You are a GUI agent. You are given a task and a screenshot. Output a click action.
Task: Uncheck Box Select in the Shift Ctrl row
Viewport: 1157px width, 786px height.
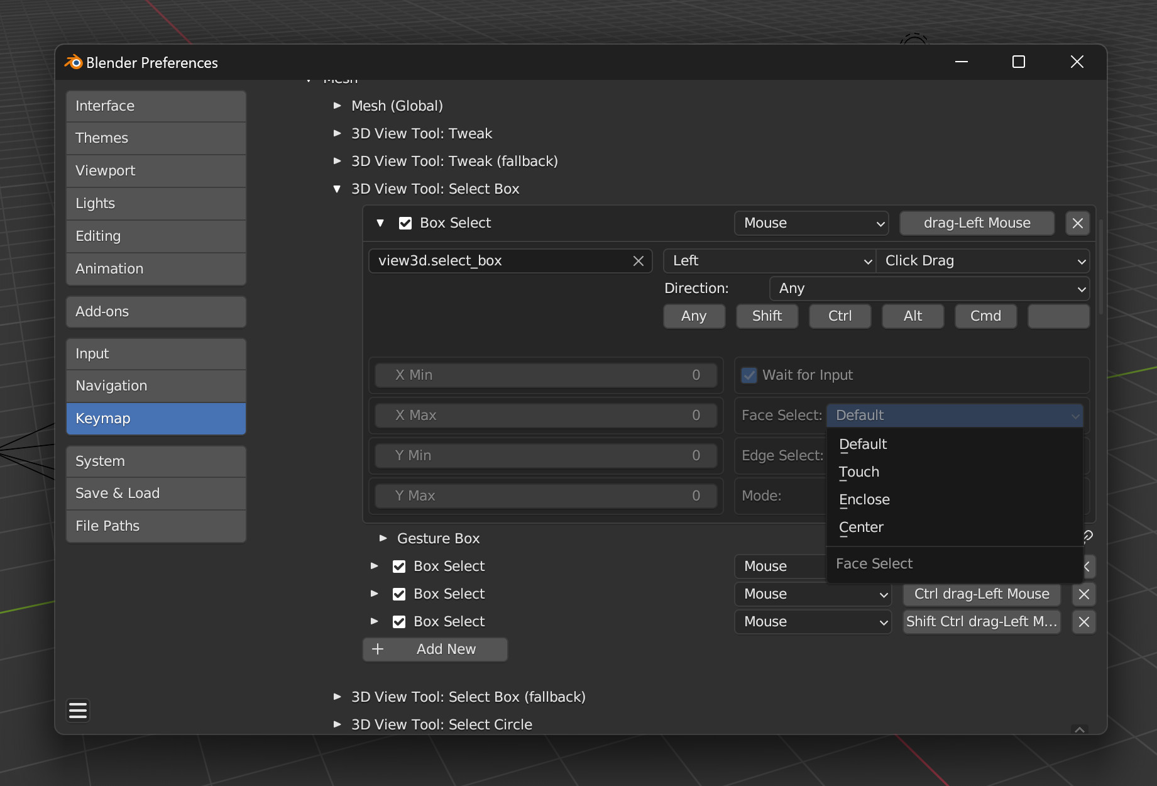(x=399, y=622)
